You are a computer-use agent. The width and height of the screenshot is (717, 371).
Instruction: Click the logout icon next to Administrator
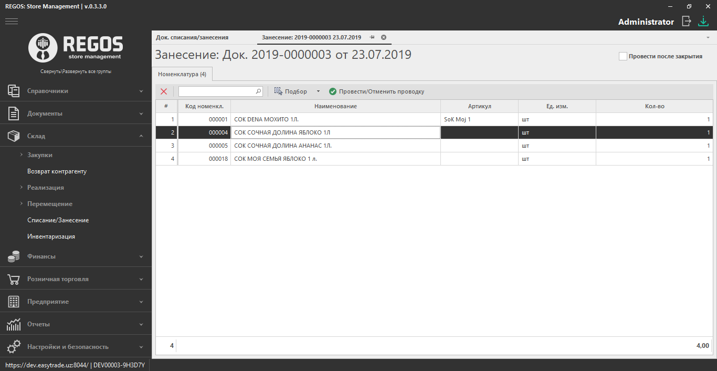tap(686, 21)
